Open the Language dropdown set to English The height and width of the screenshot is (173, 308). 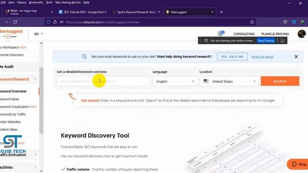click(175, 81)
